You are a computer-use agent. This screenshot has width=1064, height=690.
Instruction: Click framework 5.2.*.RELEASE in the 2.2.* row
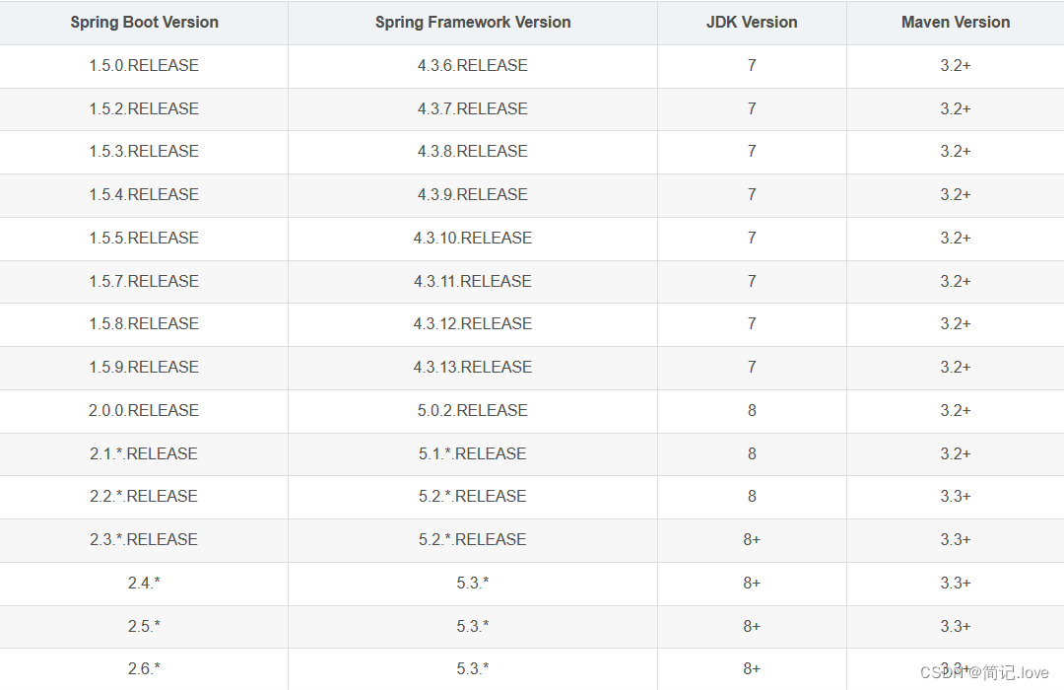pos(473,497)
